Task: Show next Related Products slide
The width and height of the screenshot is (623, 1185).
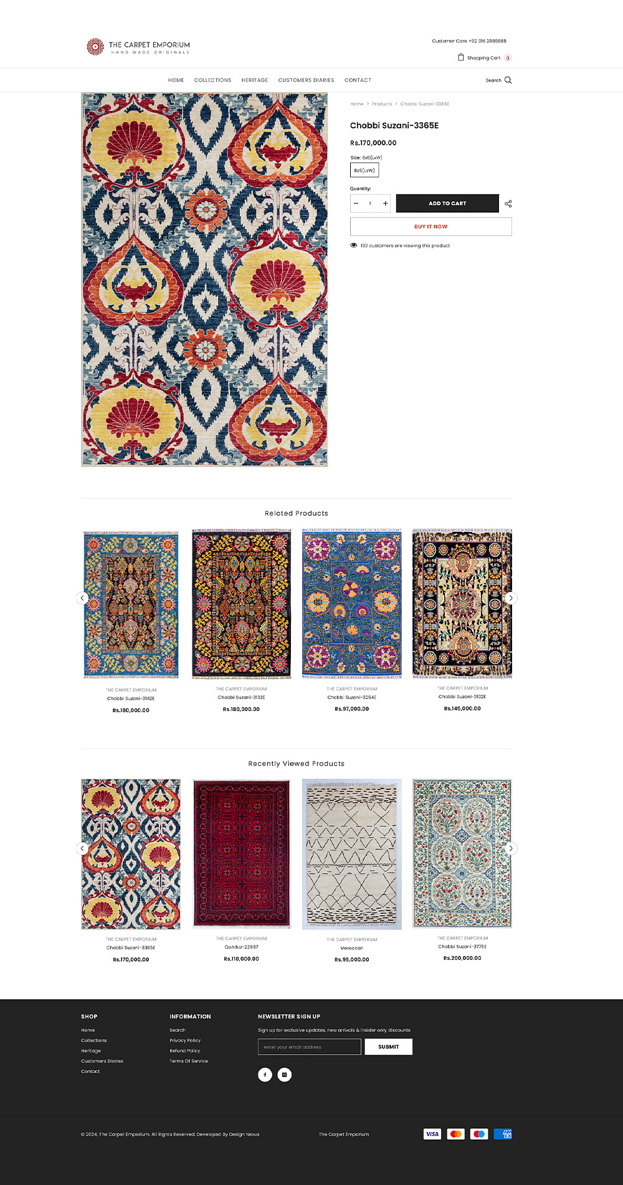Action: pos(511,598)
